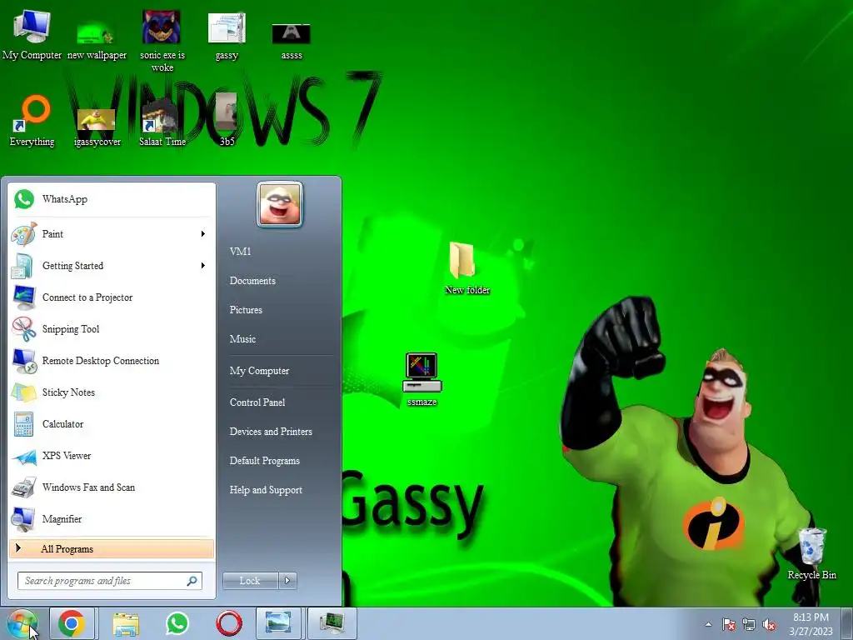Open Music from the Start menu
This screenshot has width=853, height=640.
point(242,339)
